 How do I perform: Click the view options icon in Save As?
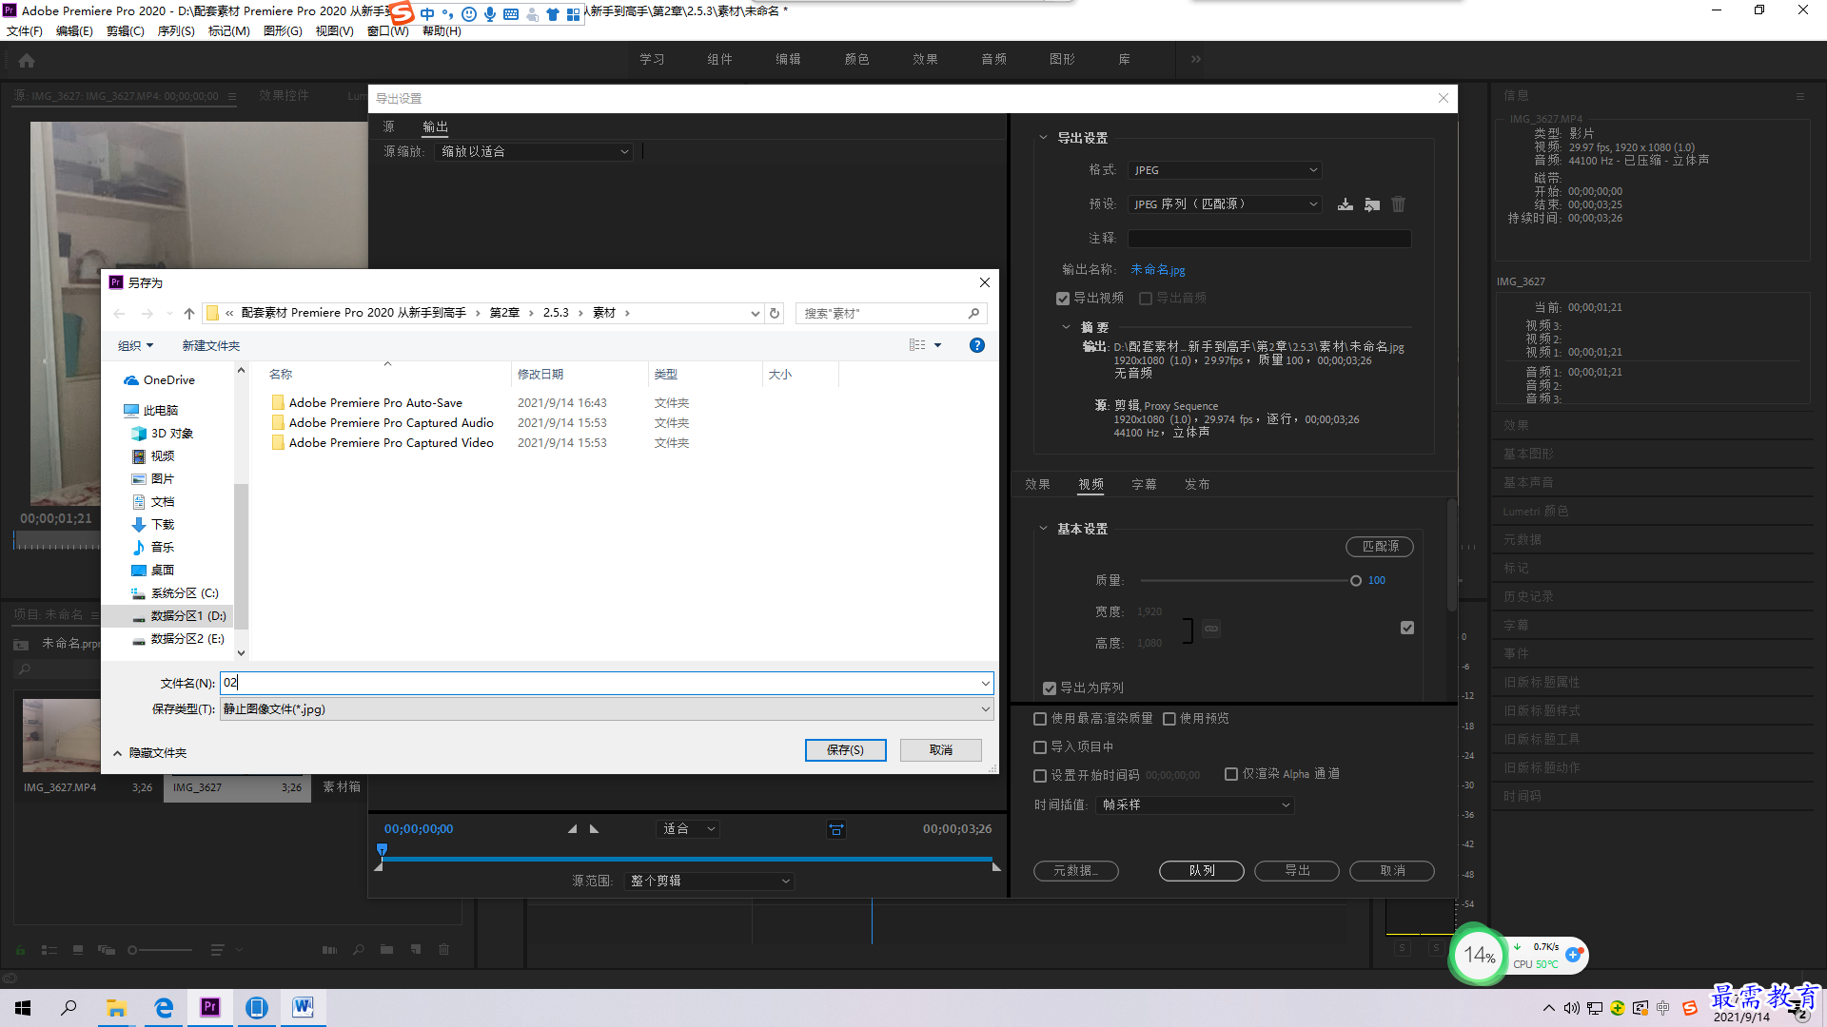pos(917,345)
